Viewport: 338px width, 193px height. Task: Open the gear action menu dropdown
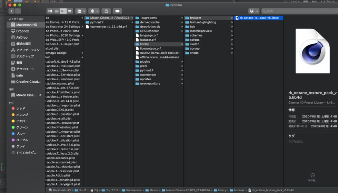pos(93,11)
